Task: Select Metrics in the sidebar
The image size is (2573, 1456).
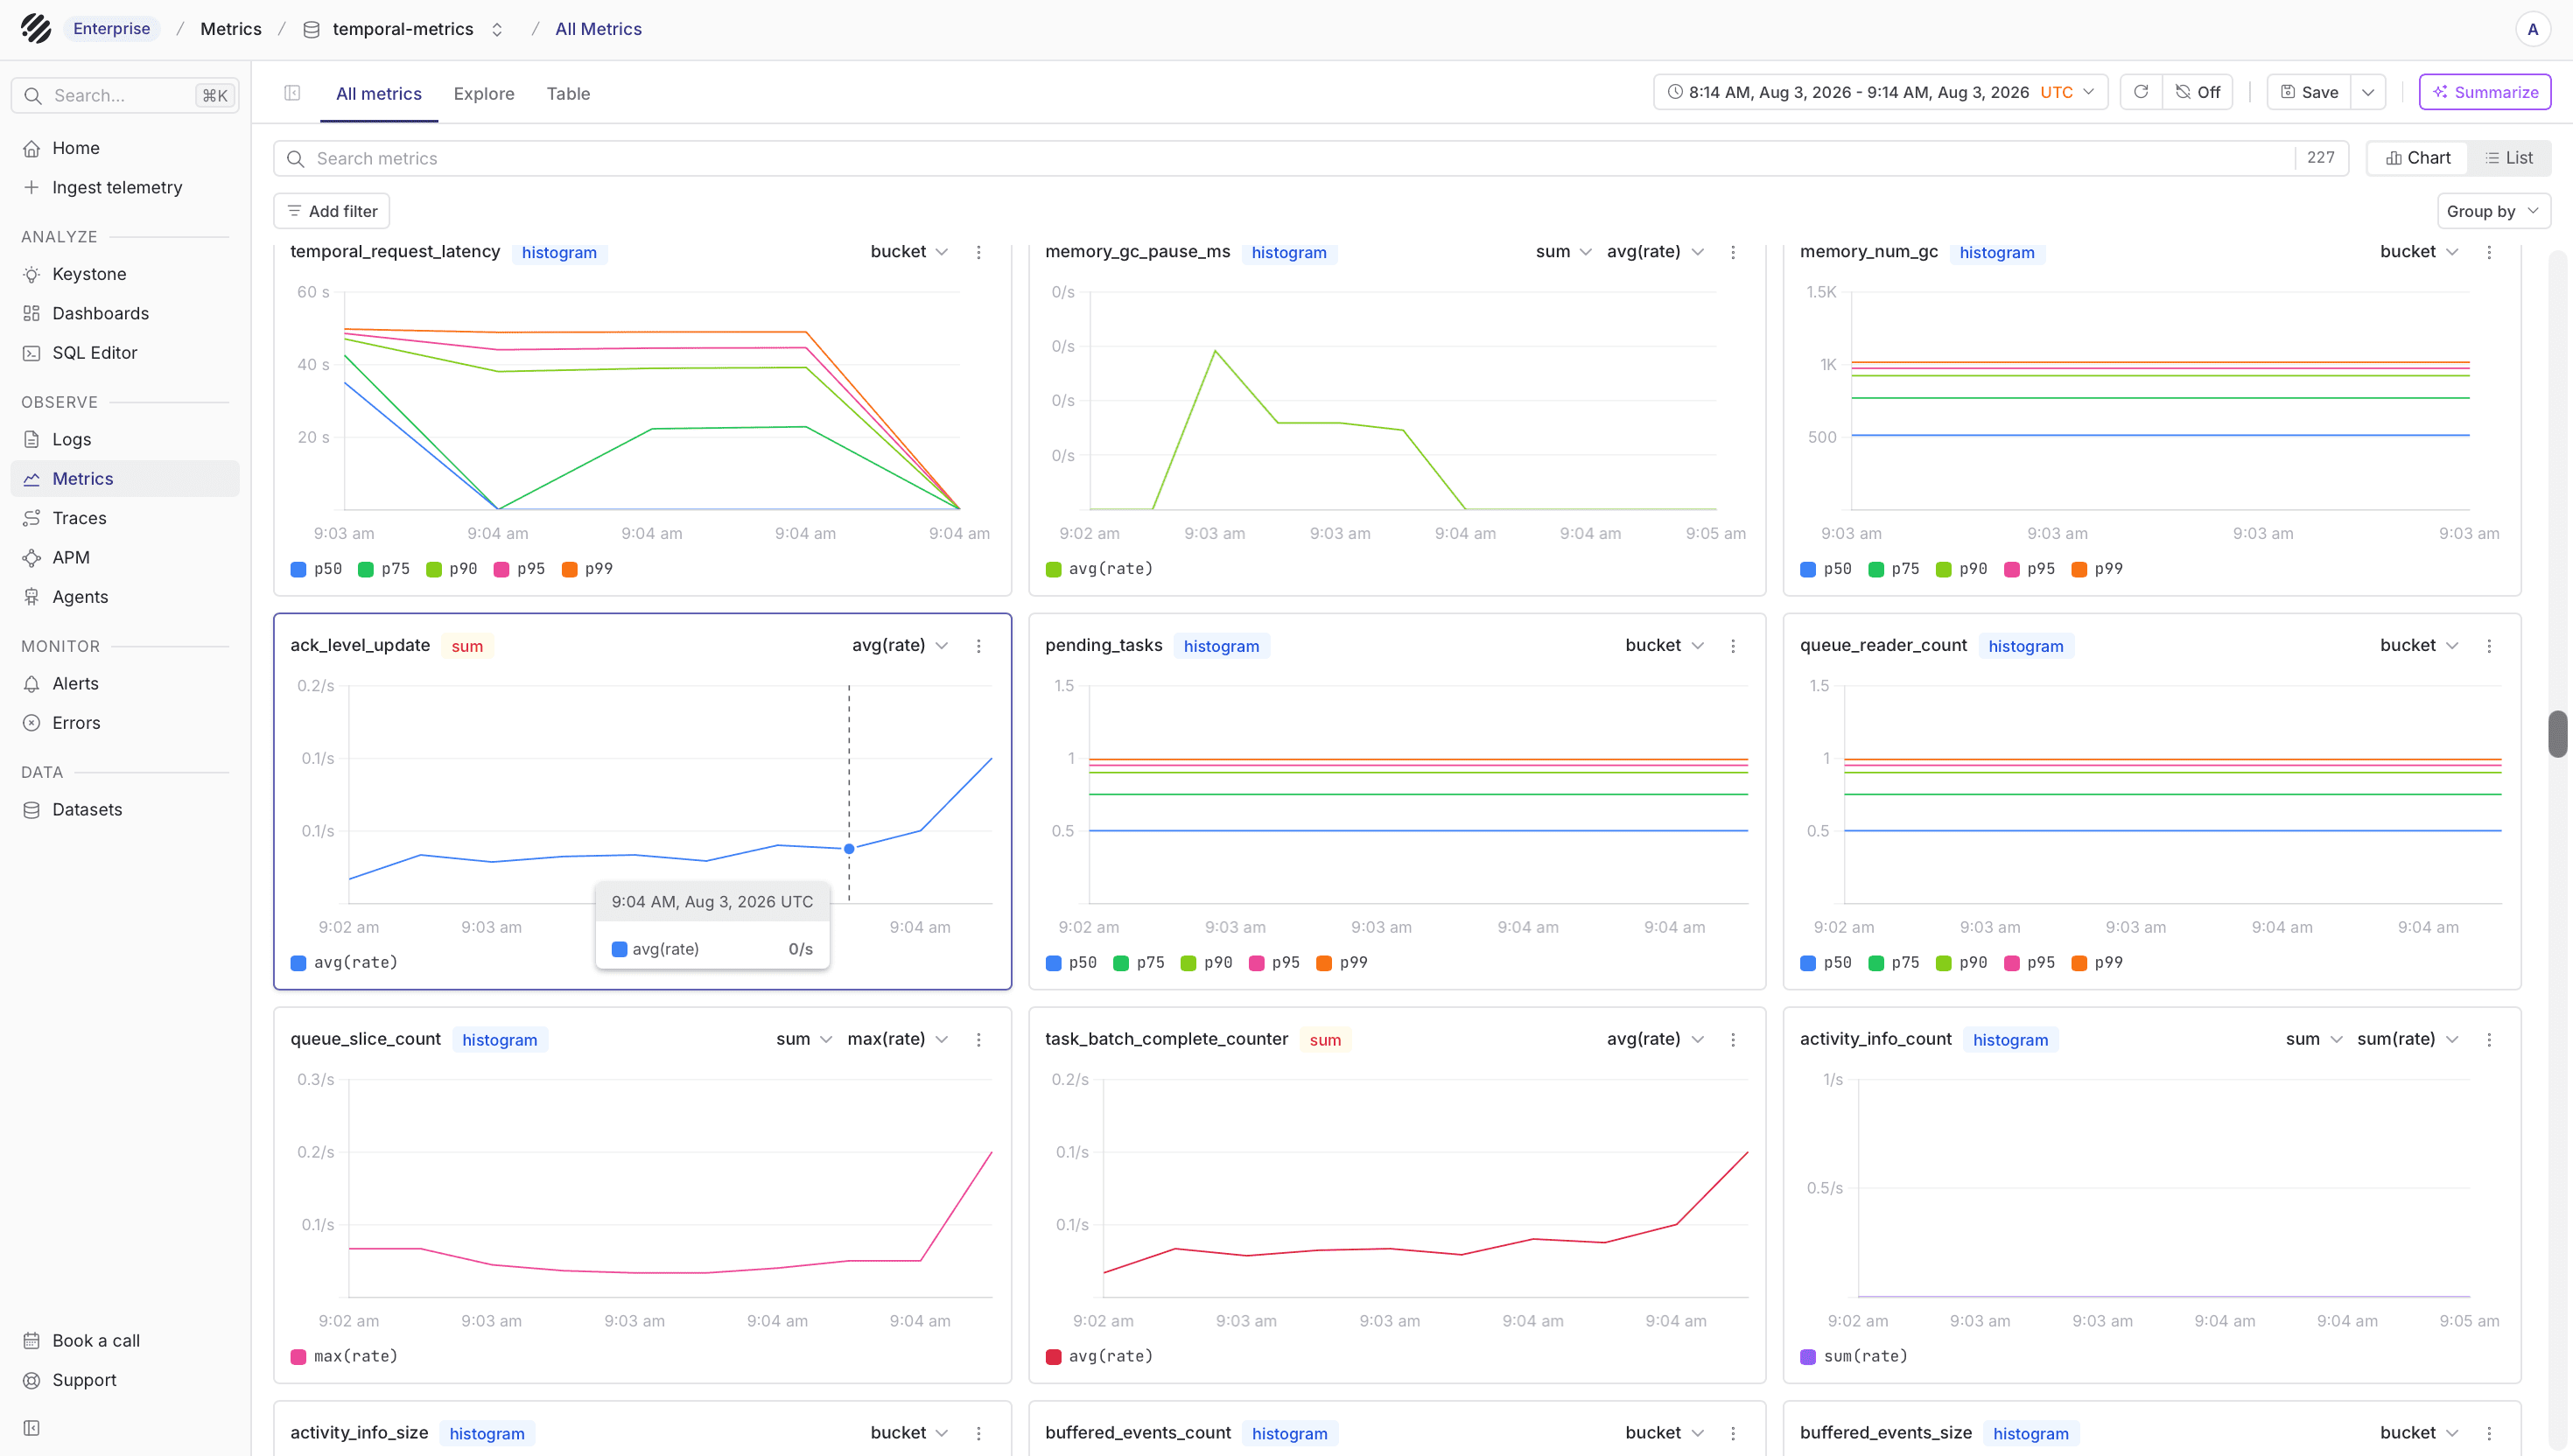Action: [x=125, y=479]
